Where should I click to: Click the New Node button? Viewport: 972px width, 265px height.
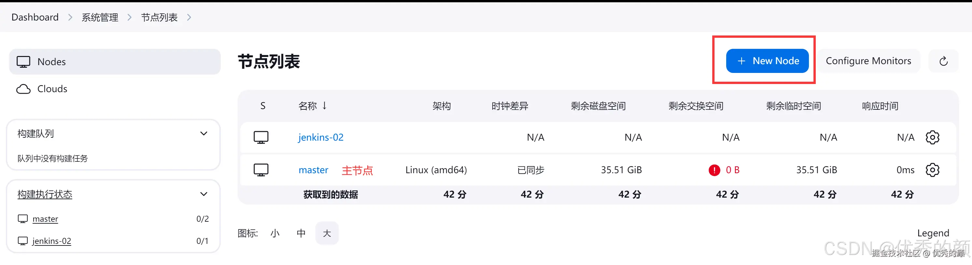point(767,61)
